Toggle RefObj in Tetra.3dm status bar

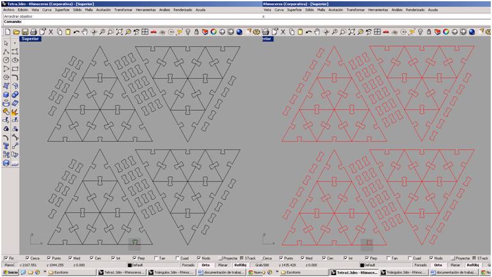(x=240, y=265)
